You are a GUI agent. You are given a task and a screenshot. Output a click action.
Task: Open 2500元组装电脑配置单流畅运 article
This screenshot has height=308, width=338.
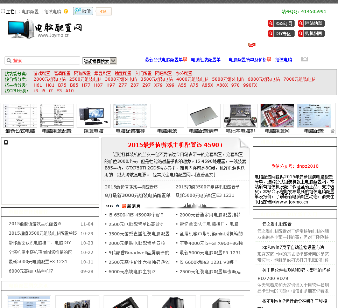point(210,272)
